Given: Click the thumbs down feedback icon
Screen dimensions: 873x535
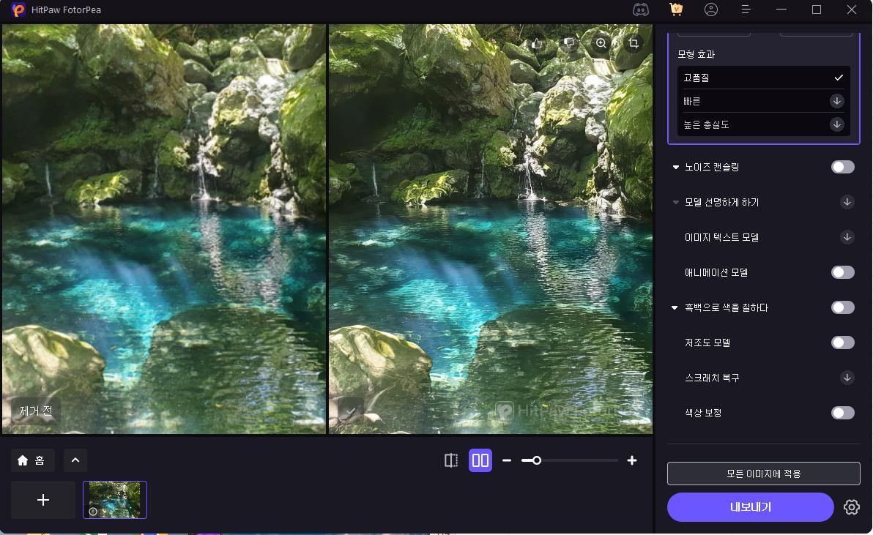Looking at the screenshot, I should click(569, 43).
